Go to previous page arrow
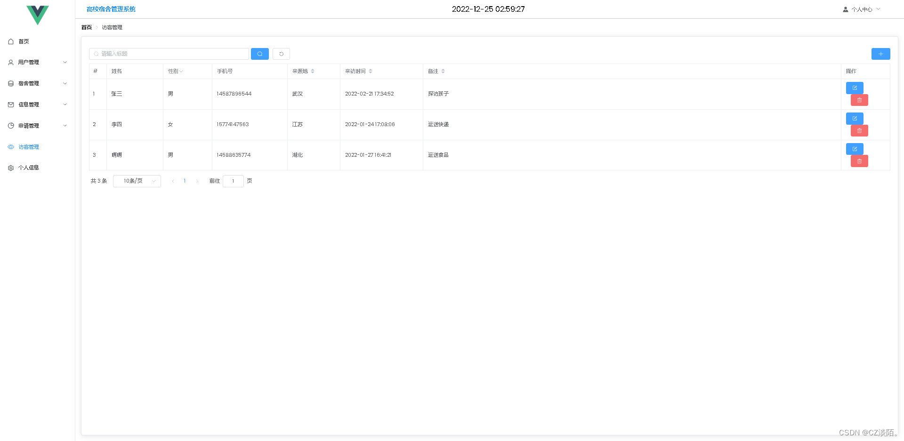The width and height of the screenshot is (904, 441). point(173,181)
